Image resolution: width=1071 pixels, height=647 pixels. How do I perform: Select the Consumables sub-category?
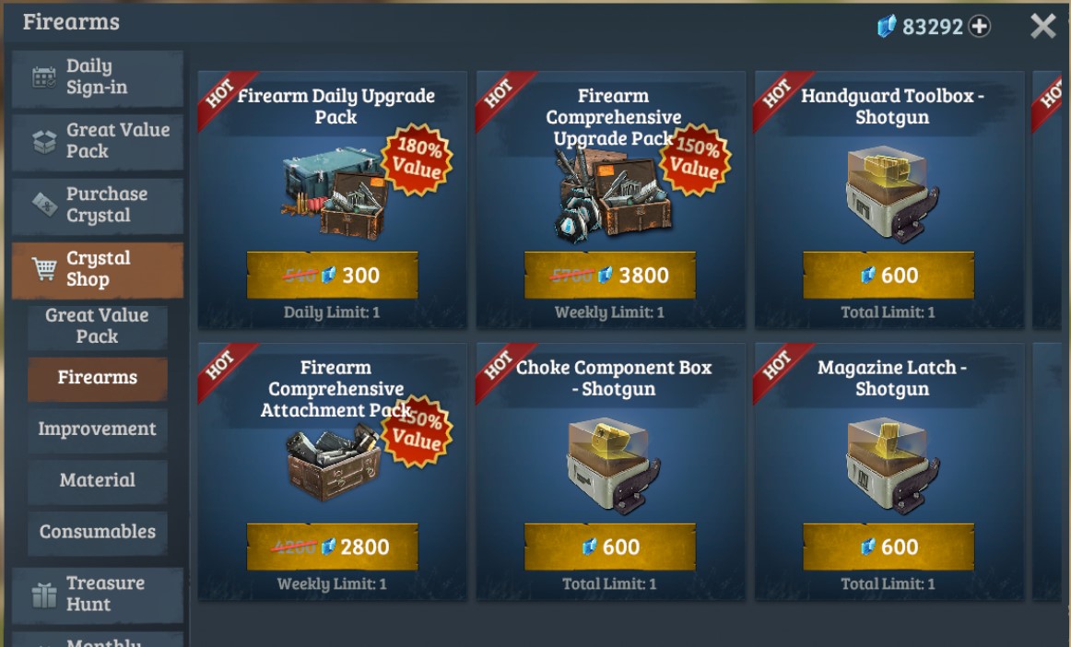point(97,532)
